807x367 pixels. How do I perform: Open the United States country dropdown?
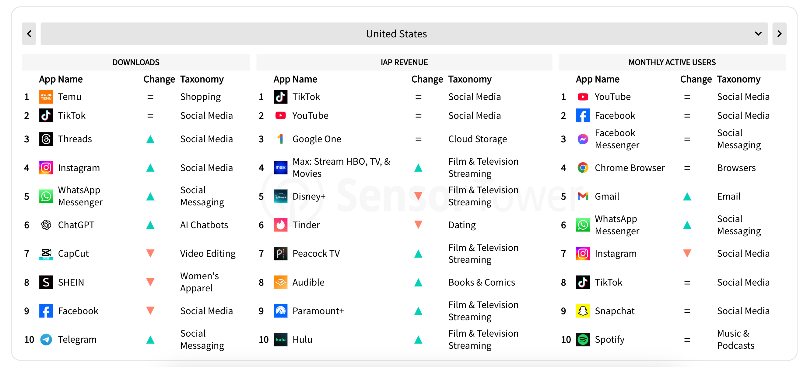[x=404, y=34]
